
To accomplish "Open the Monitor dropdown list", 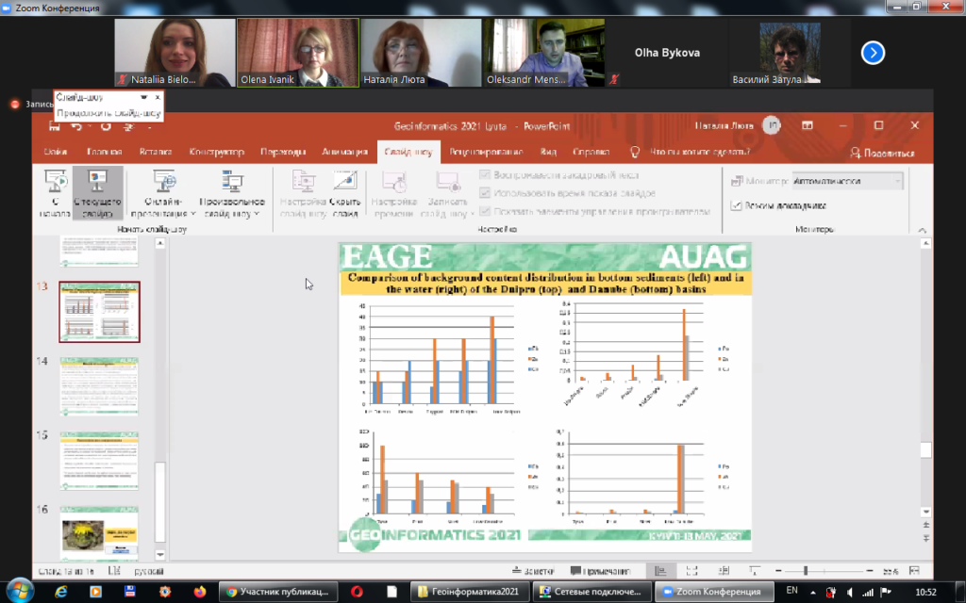I will [x=847, y=181].
